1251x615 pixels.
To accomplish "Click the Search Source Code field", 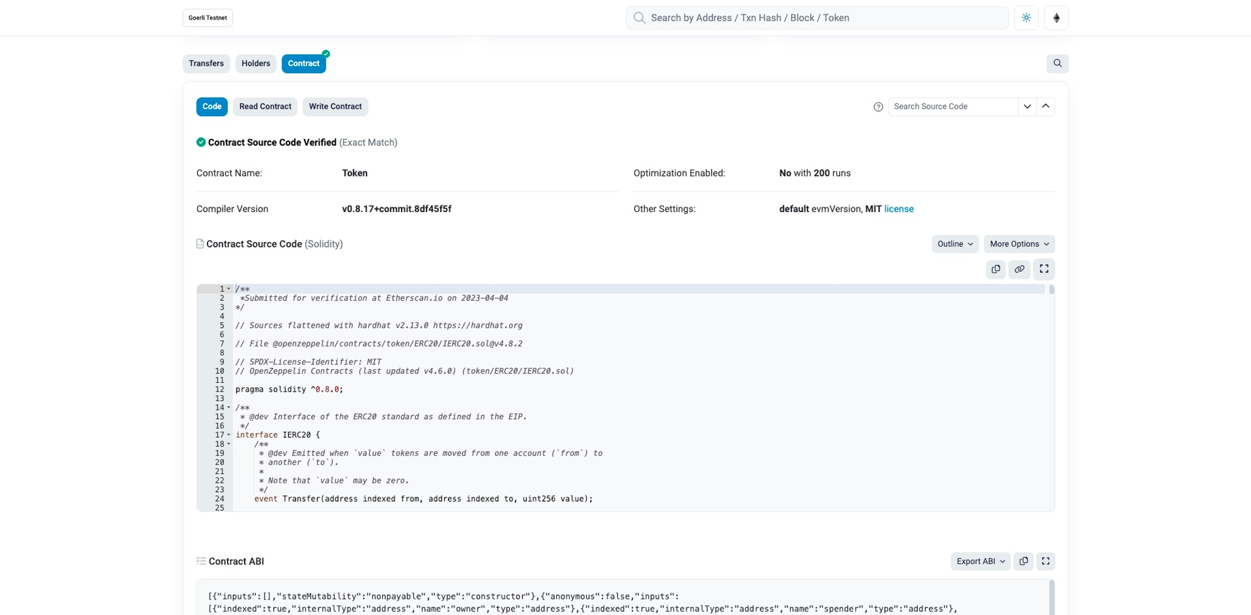I will (x=953, y=106).
